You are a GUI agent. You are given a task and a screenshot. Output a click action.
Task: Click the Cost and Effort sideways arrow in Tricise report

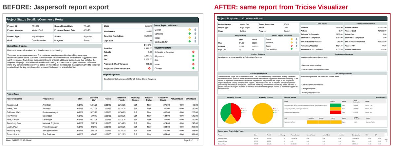[x=296, y=49]
